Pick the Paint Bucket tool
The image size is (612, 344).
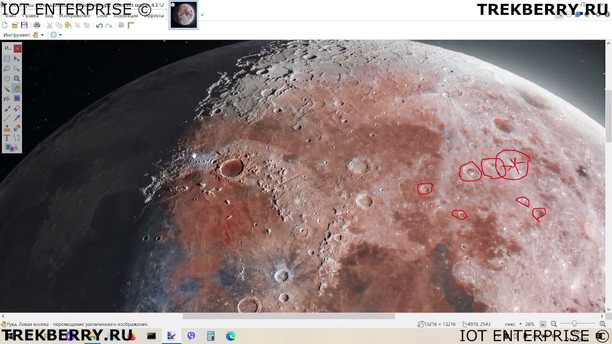pos(7,98)
